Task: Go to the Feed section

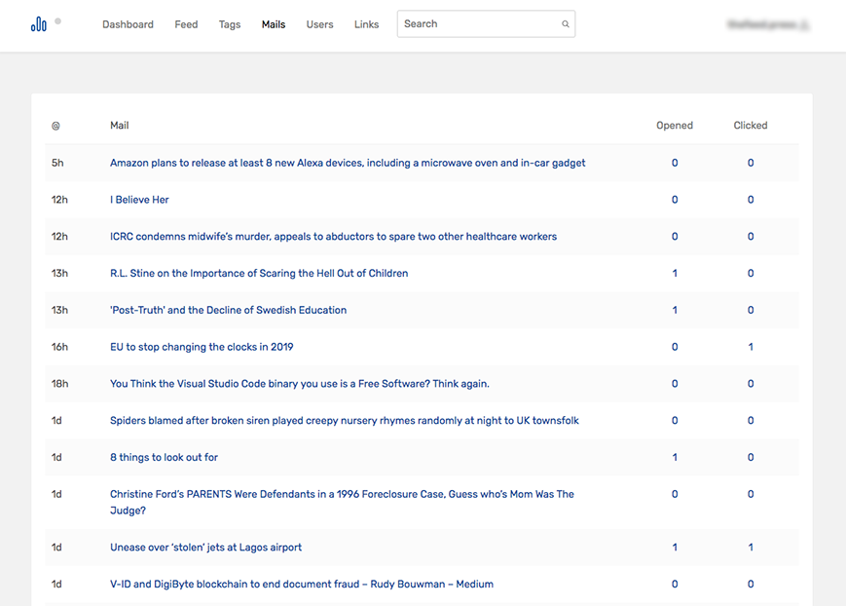Action: [186, 24]
